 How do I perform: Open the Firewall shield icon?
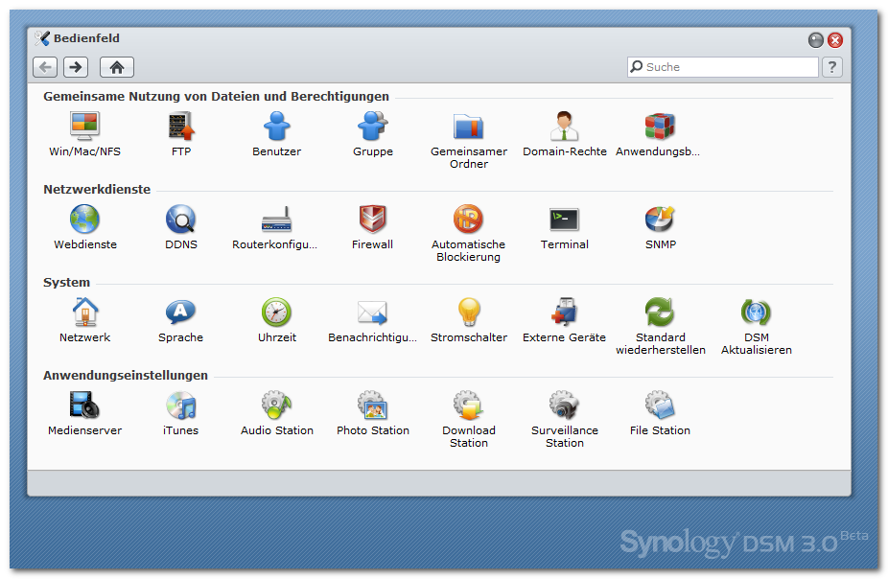pos(373,219)
